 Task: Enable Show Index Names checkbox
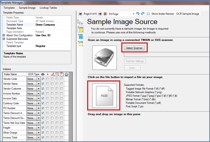point(148,14)
